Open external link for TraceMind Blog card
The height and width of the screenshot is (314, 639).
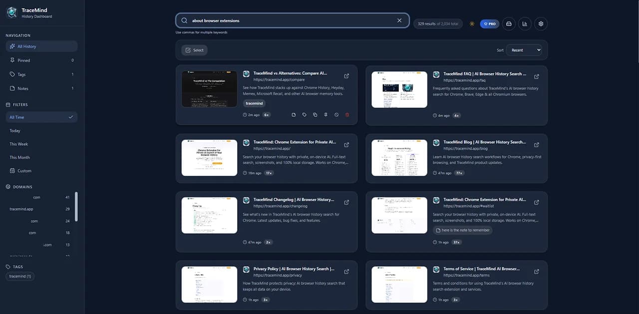pyautogui.click(x=537, y=145)
